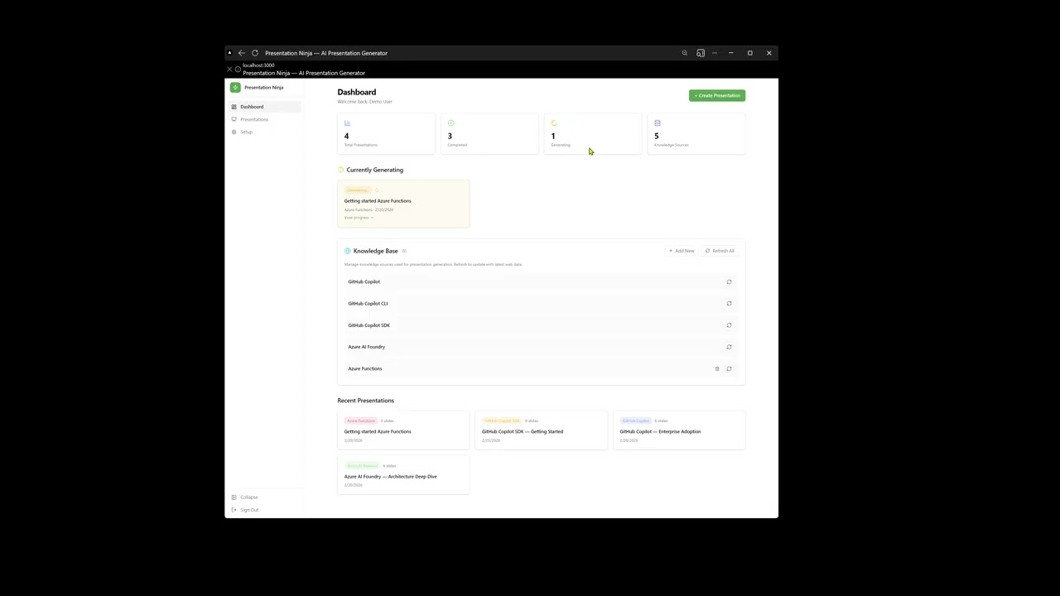
Task: Click Sign Out in the sidebar
Action: point(264,510)
